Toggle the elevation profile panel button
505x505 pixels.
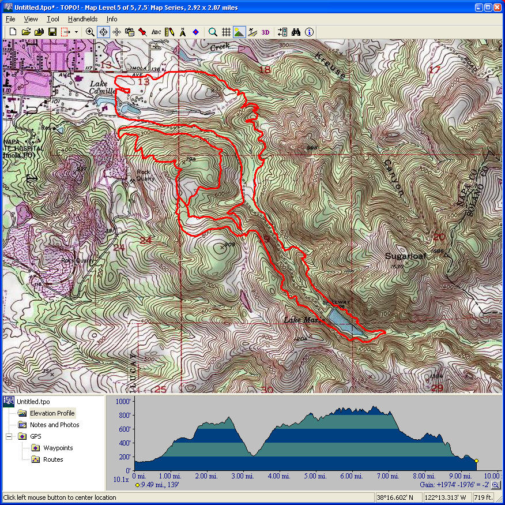(239, 32)
